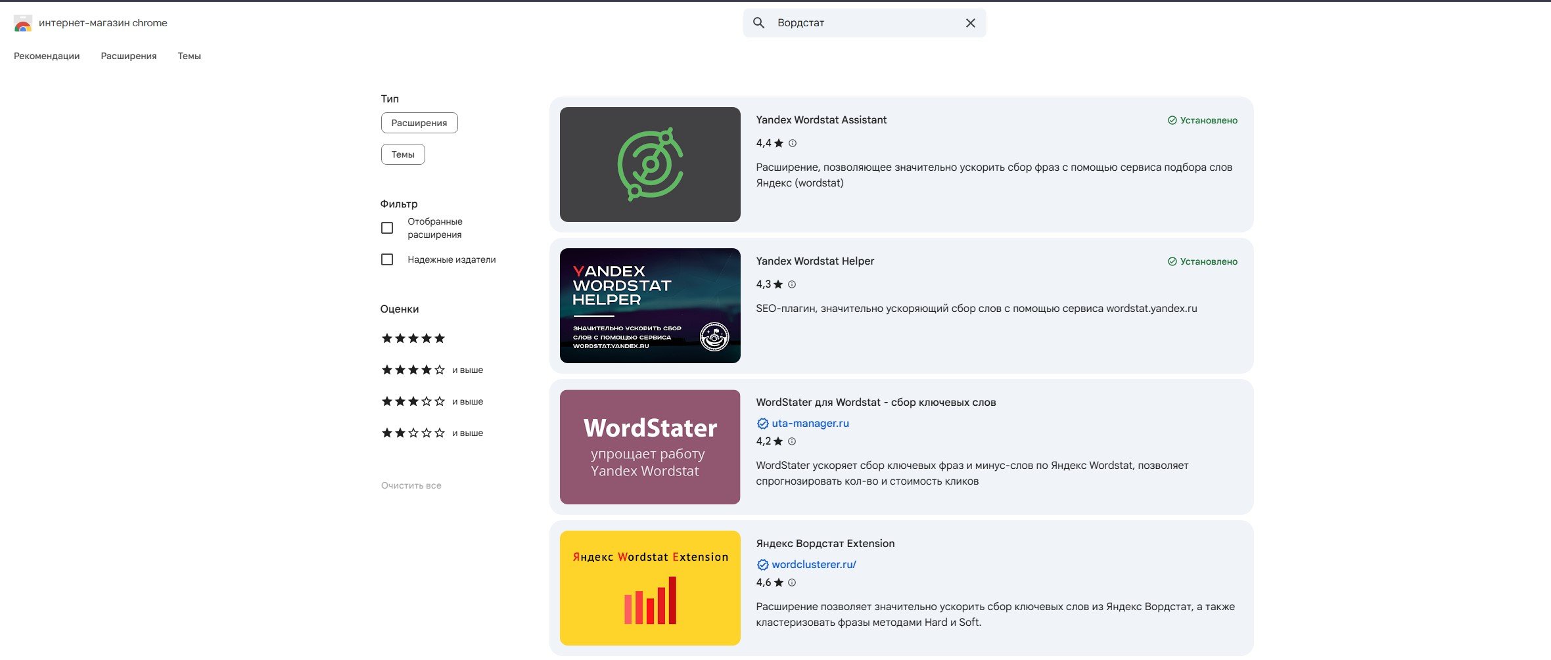Image resolution: width=1551 pixels, height=660 pixels.
Task: Open the Yandex Wordstat Helper thumbnail
Action: point(649,305)
